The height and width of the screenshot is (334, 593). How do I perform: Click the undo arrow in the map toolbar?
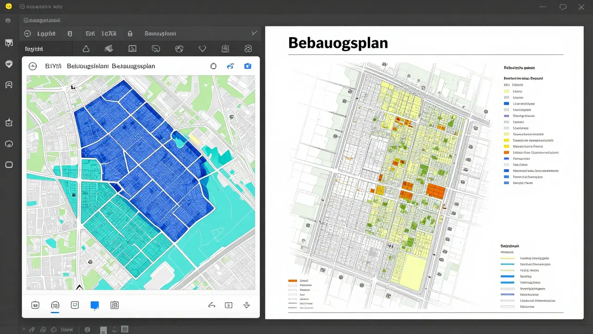(212, 305)
